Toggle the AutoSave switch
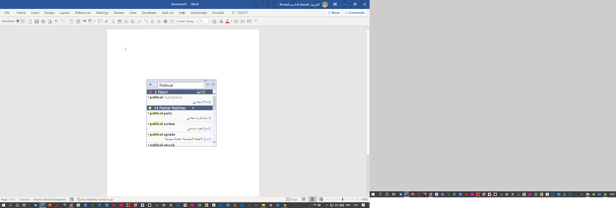Image resolution: width=616 pixels, height=208 pixels. coord(21,21)
